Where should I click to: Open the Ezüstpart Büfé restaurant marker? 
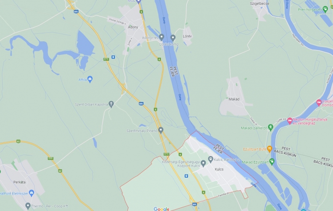(269, 149)
